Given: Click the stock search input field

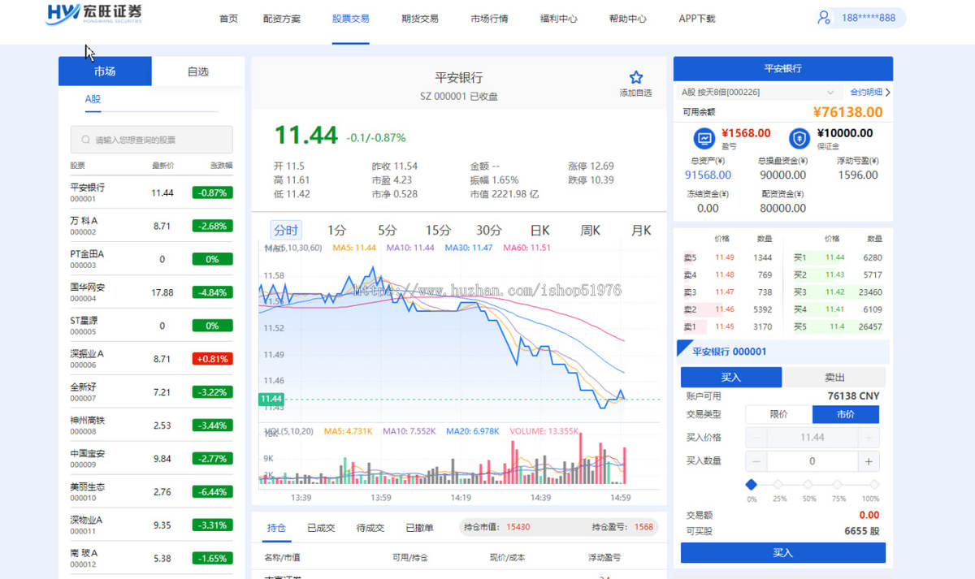Looking at the screenshot, I should (151, 140).
